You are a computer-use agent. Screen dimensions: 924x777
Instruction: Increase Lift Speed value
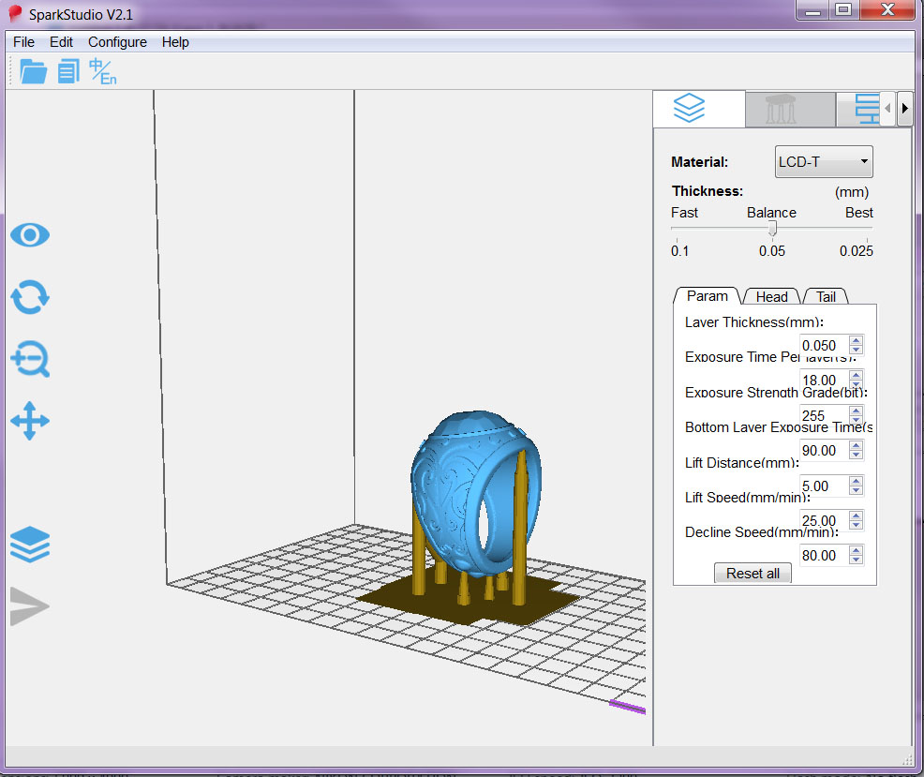coord(857,516)
